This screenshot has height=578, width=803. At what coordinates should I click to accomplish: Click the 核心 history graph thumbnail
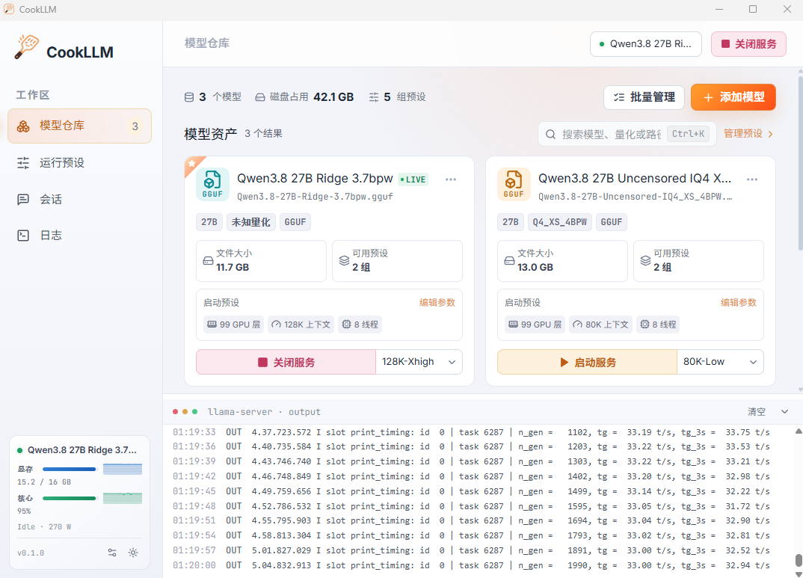point(123,498)
